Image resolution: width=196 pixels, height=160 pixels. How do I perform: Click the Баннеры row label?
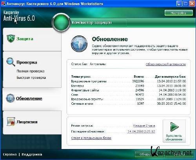tap(78, 86)
